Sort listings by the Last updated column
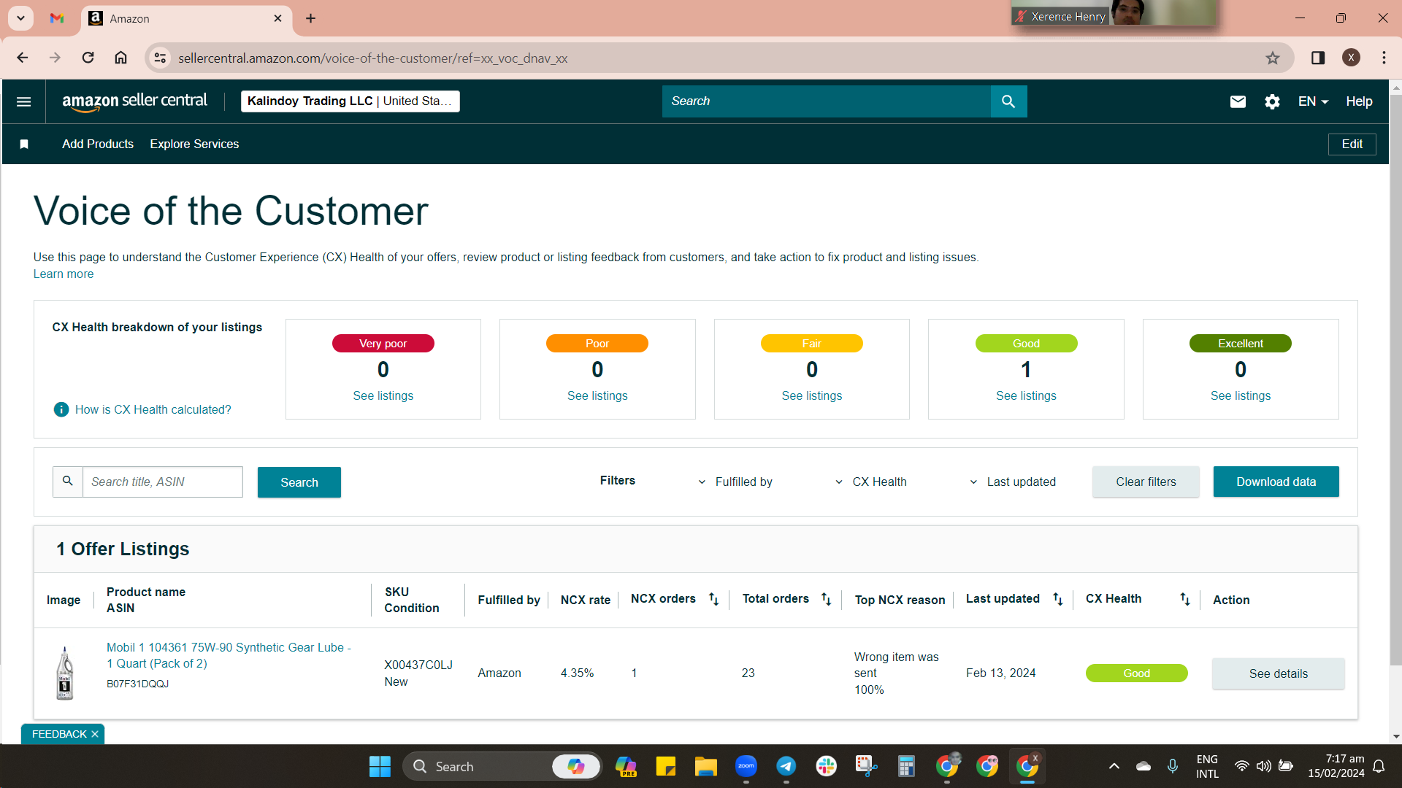 pos(1057,599)
